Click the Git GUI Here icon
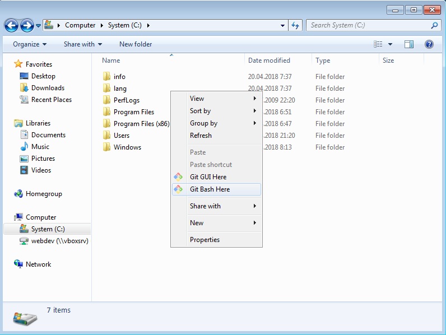 [178, 177]
